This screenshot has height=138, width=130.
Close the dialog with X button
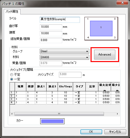(x=122, y=3)
